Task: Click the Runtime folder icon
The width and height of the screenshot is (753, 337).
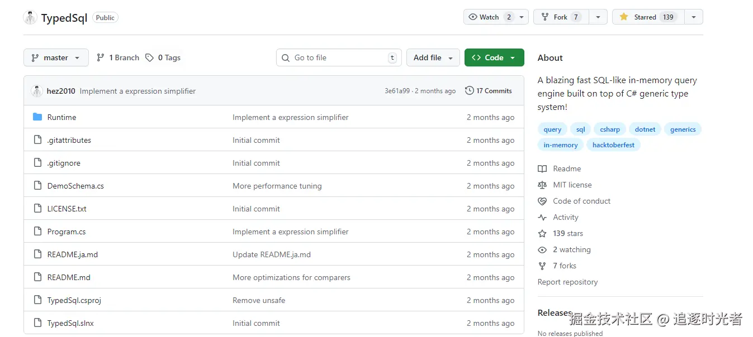Action: coord(37,117)
